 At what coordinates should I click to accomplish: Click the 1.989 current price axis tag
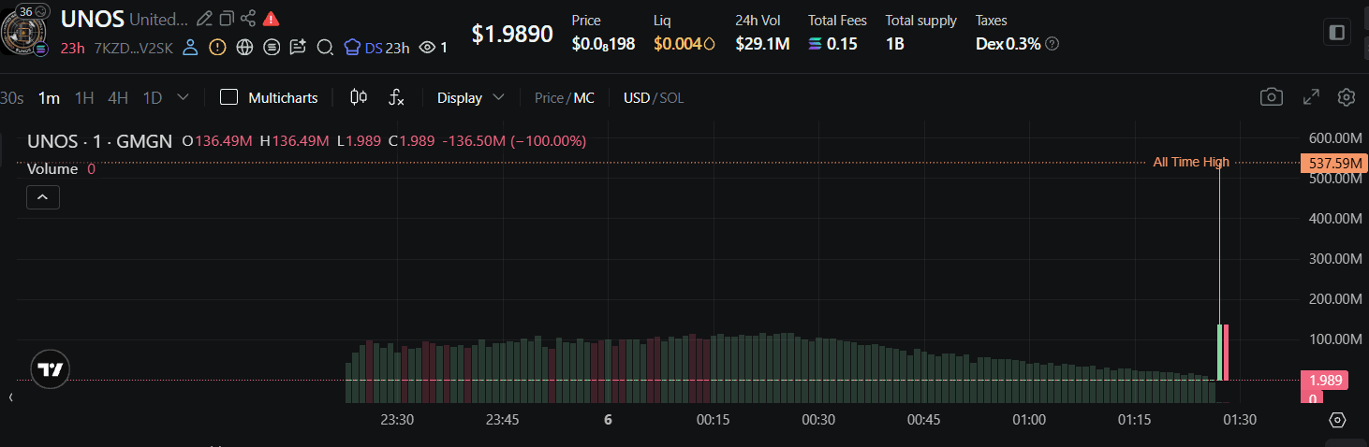click(1324, 380)
